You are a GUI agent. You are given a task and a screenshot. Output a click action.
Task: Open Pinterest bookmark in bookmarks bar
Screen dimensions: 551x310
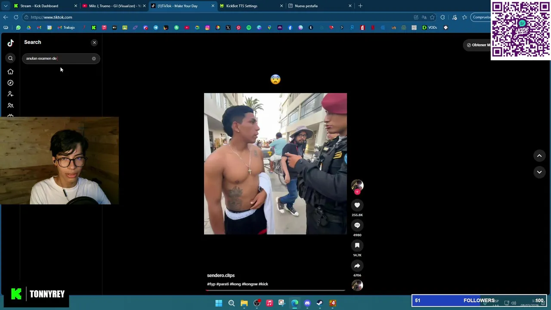coord(238,28)
